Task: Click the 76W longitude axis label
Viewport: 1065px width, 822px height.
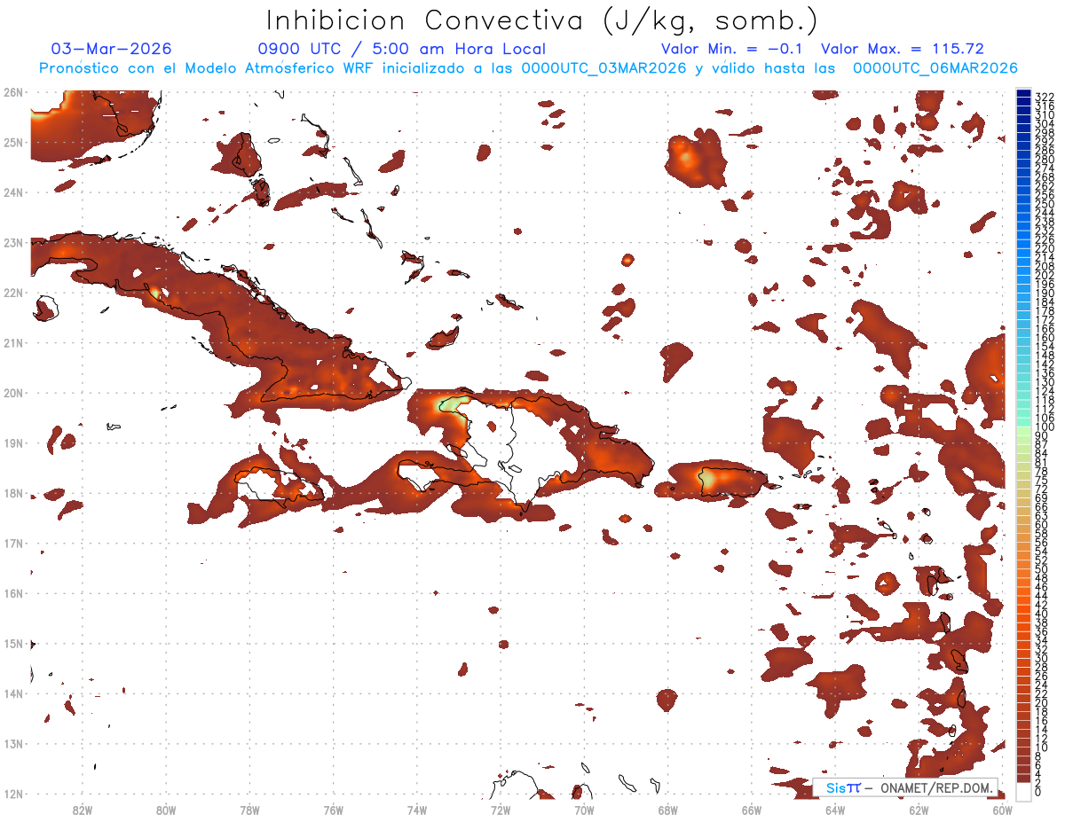Action: (x=334, y=810)
